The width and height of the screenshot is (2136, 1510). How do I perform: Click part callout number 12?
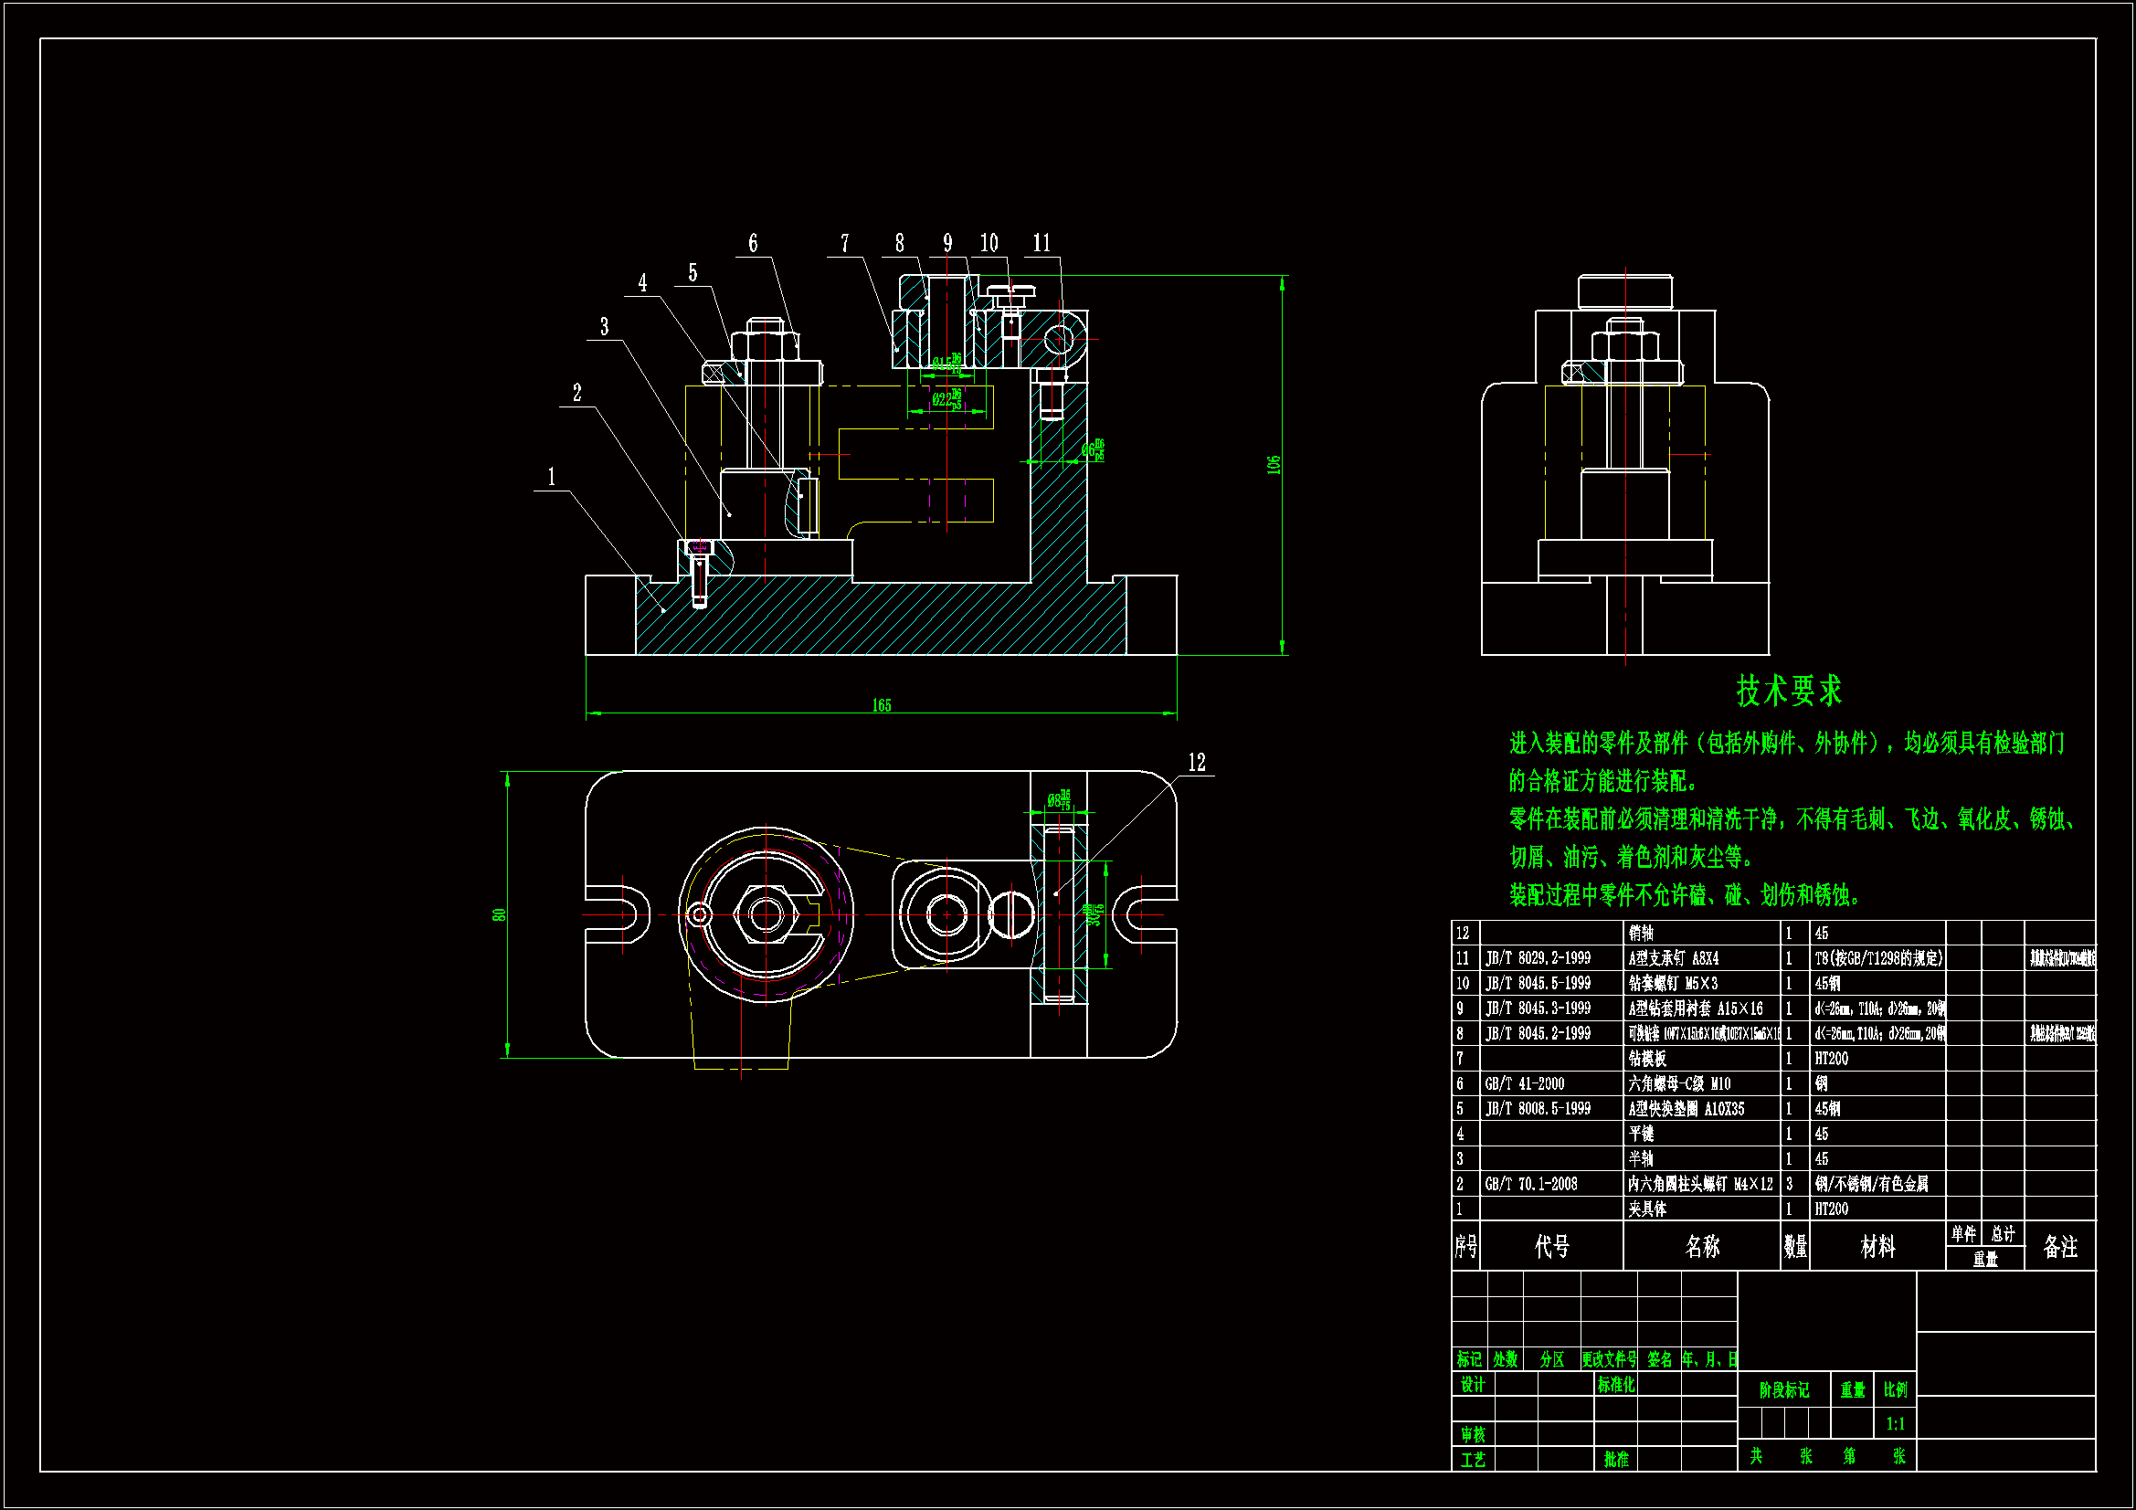tap(1197, 763)
